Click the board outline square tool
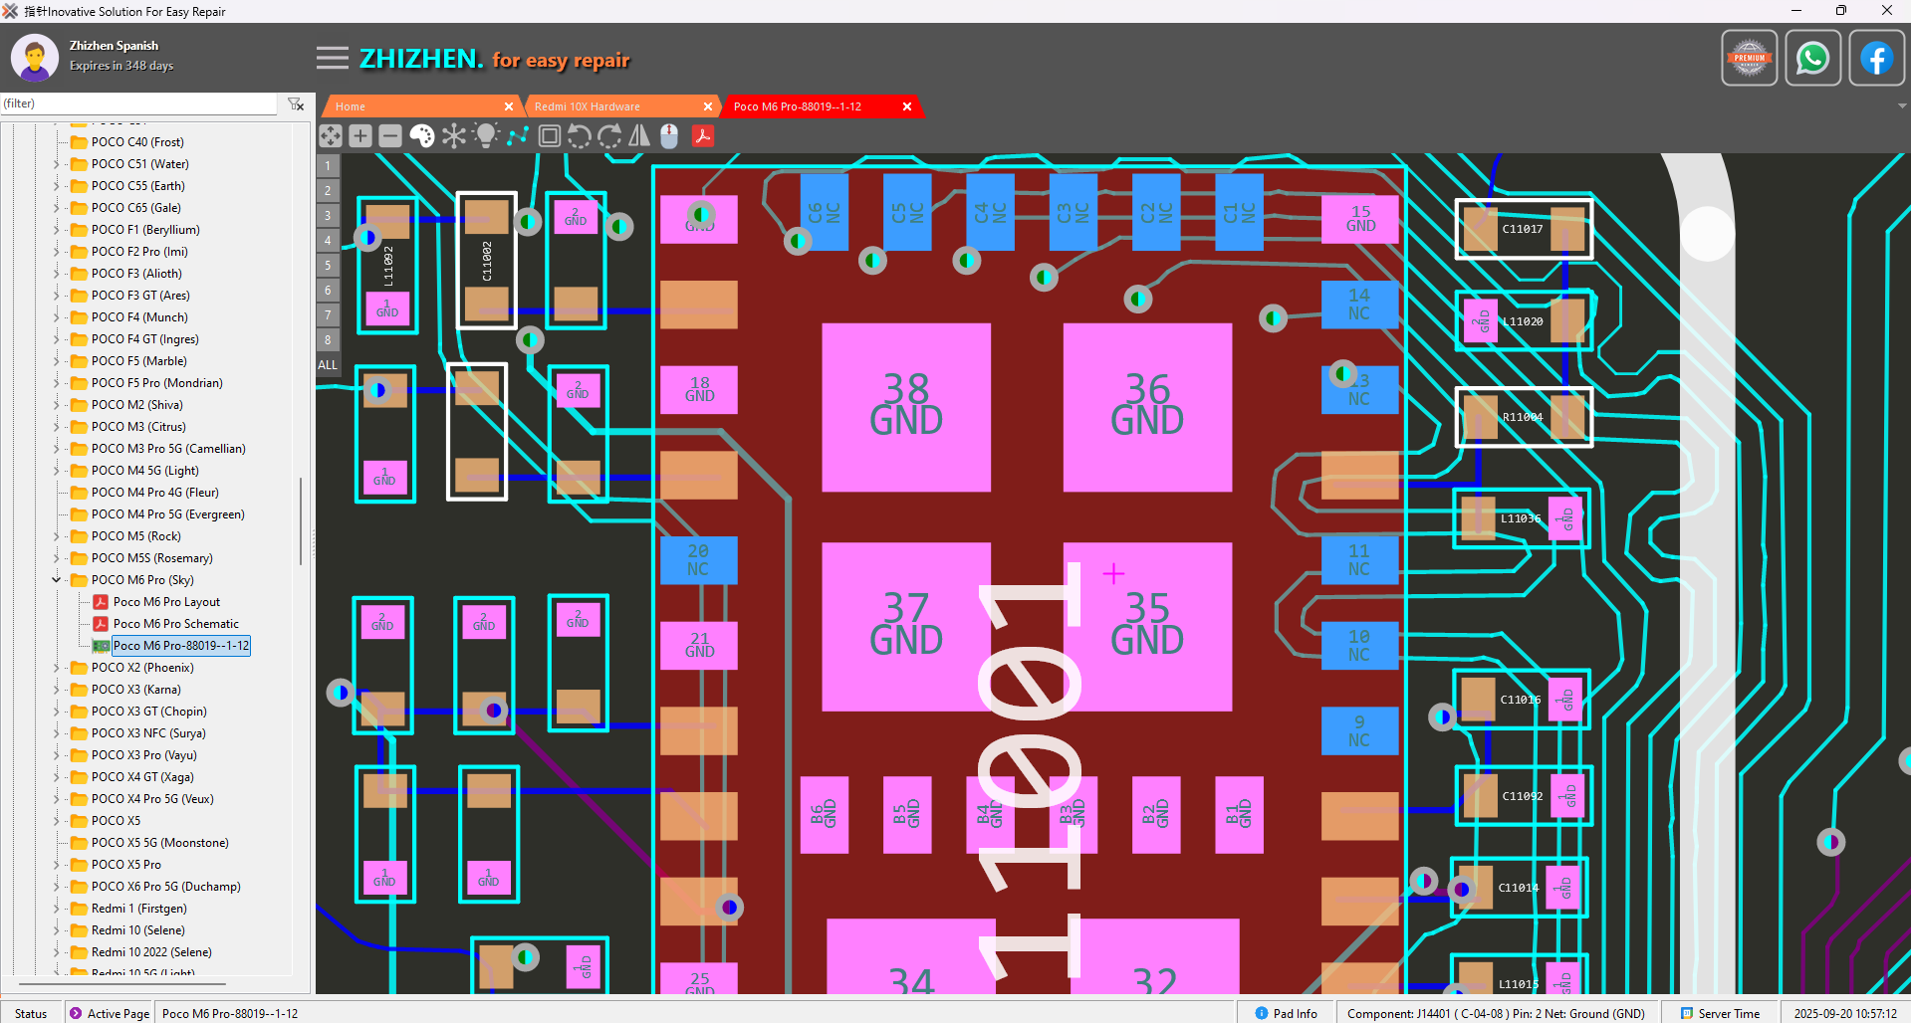This screenshot has height=1023, width=1911. point(549,136)
